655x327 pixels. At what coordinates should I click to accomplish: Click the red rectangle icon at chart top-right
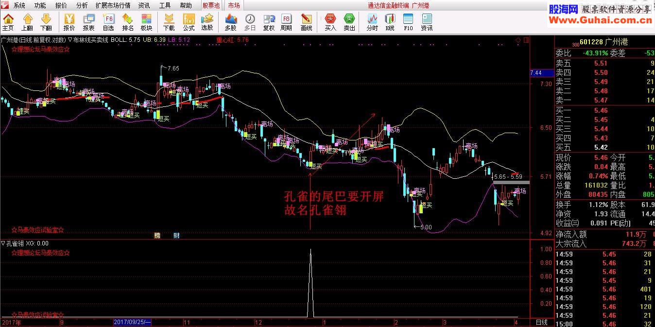[526, 40]
